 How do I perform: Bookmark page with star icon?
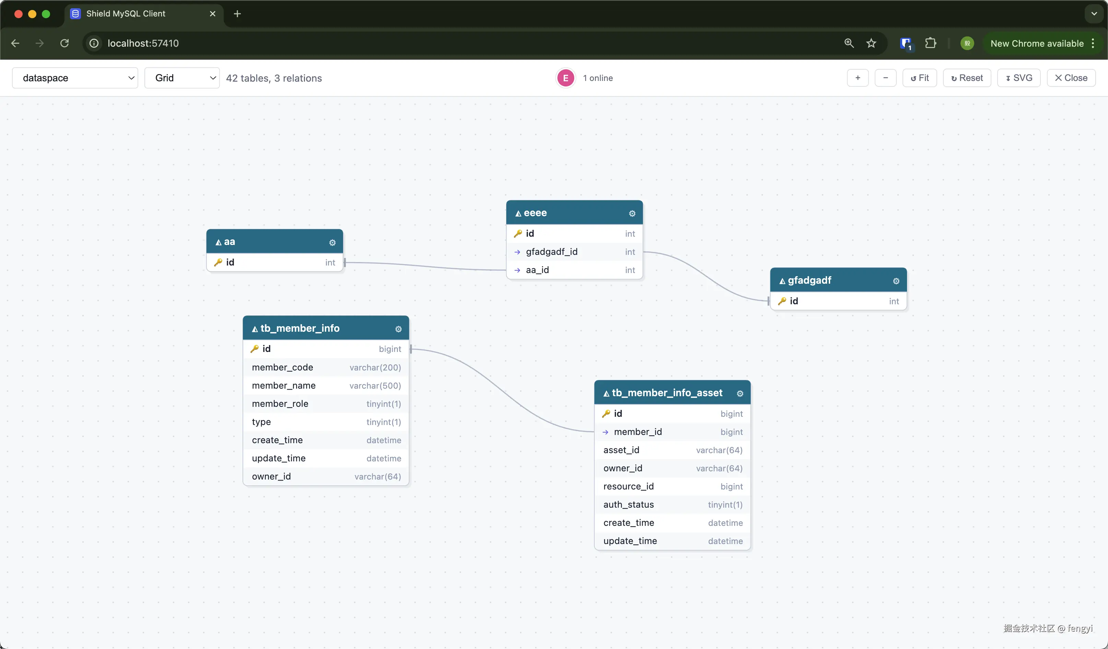click(871, 43)
